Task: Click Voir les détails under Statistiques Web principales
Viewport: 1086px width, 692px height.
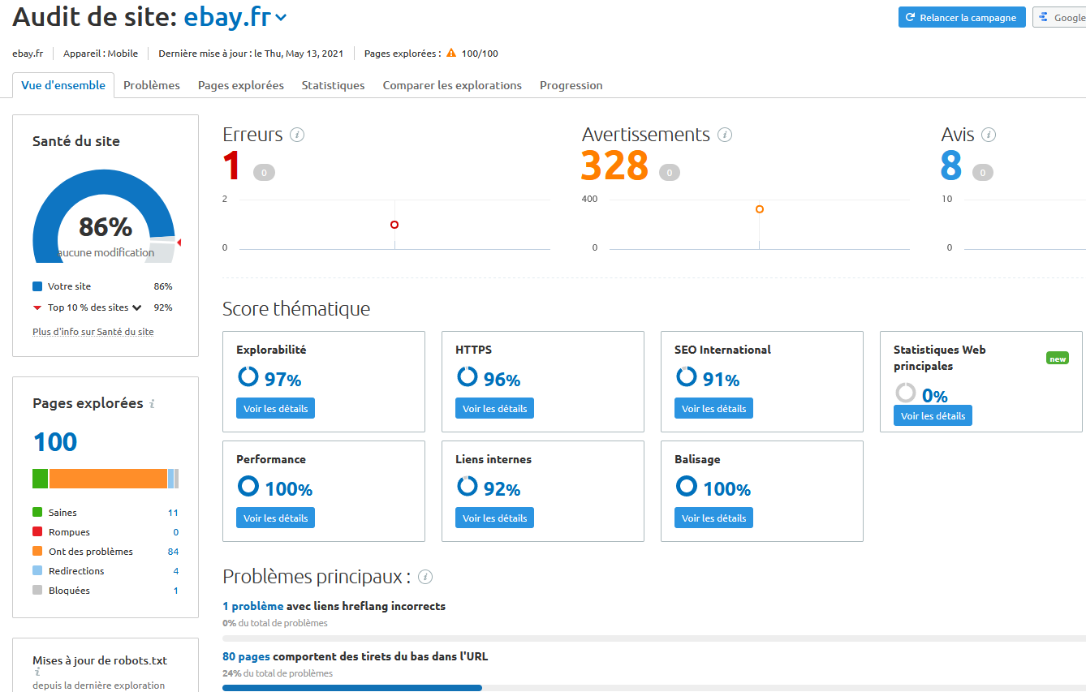Action: pos(933,415)
